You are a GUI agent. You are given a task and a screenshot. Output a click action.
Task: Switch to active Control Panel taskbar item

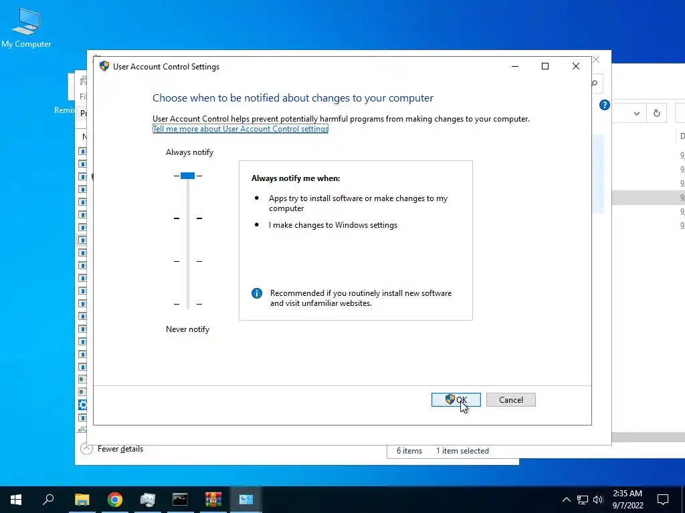(246, 500)
